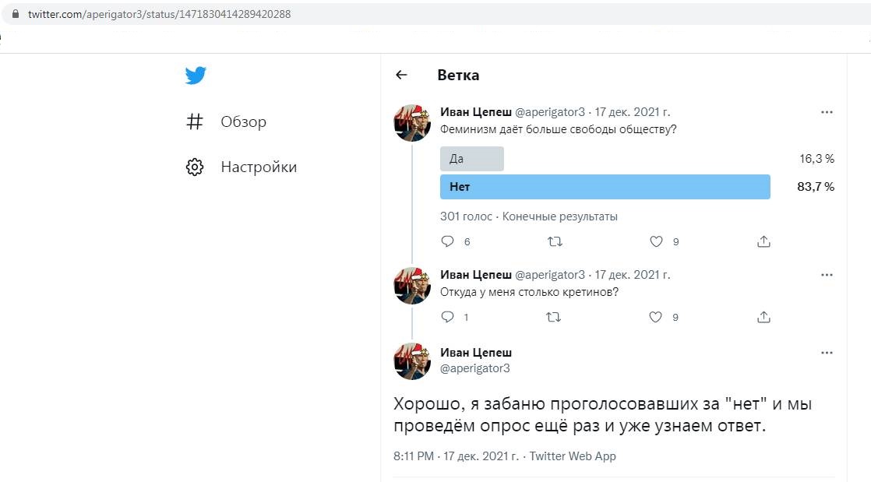Open the more options menu on the poll tweet
The height and width of the screenshot is (482, 871).
tap(827, 112)
